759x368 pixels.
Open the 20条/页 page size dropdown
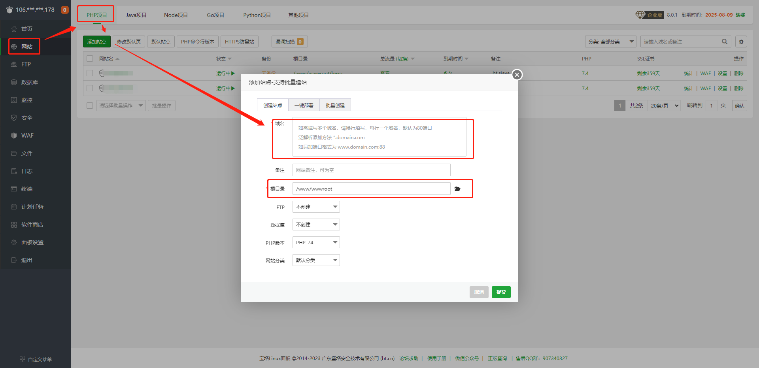(664, 106)
